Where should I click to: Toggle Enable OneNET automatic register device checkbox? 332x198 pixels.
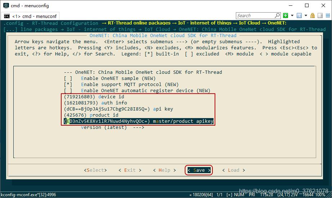[x=68, y=91]
